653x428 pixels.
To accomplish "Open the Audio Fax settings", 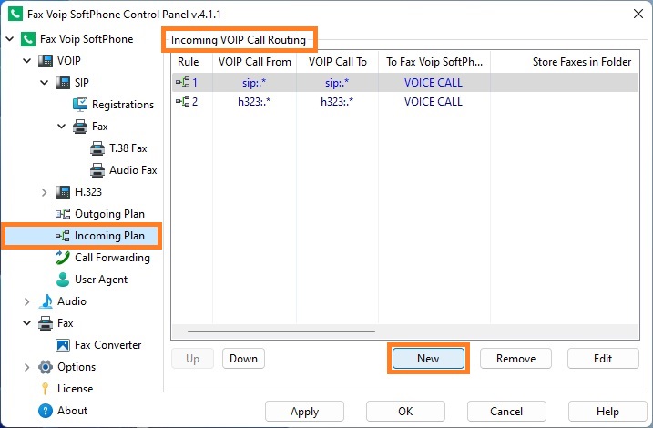I will tap(133, 170).
